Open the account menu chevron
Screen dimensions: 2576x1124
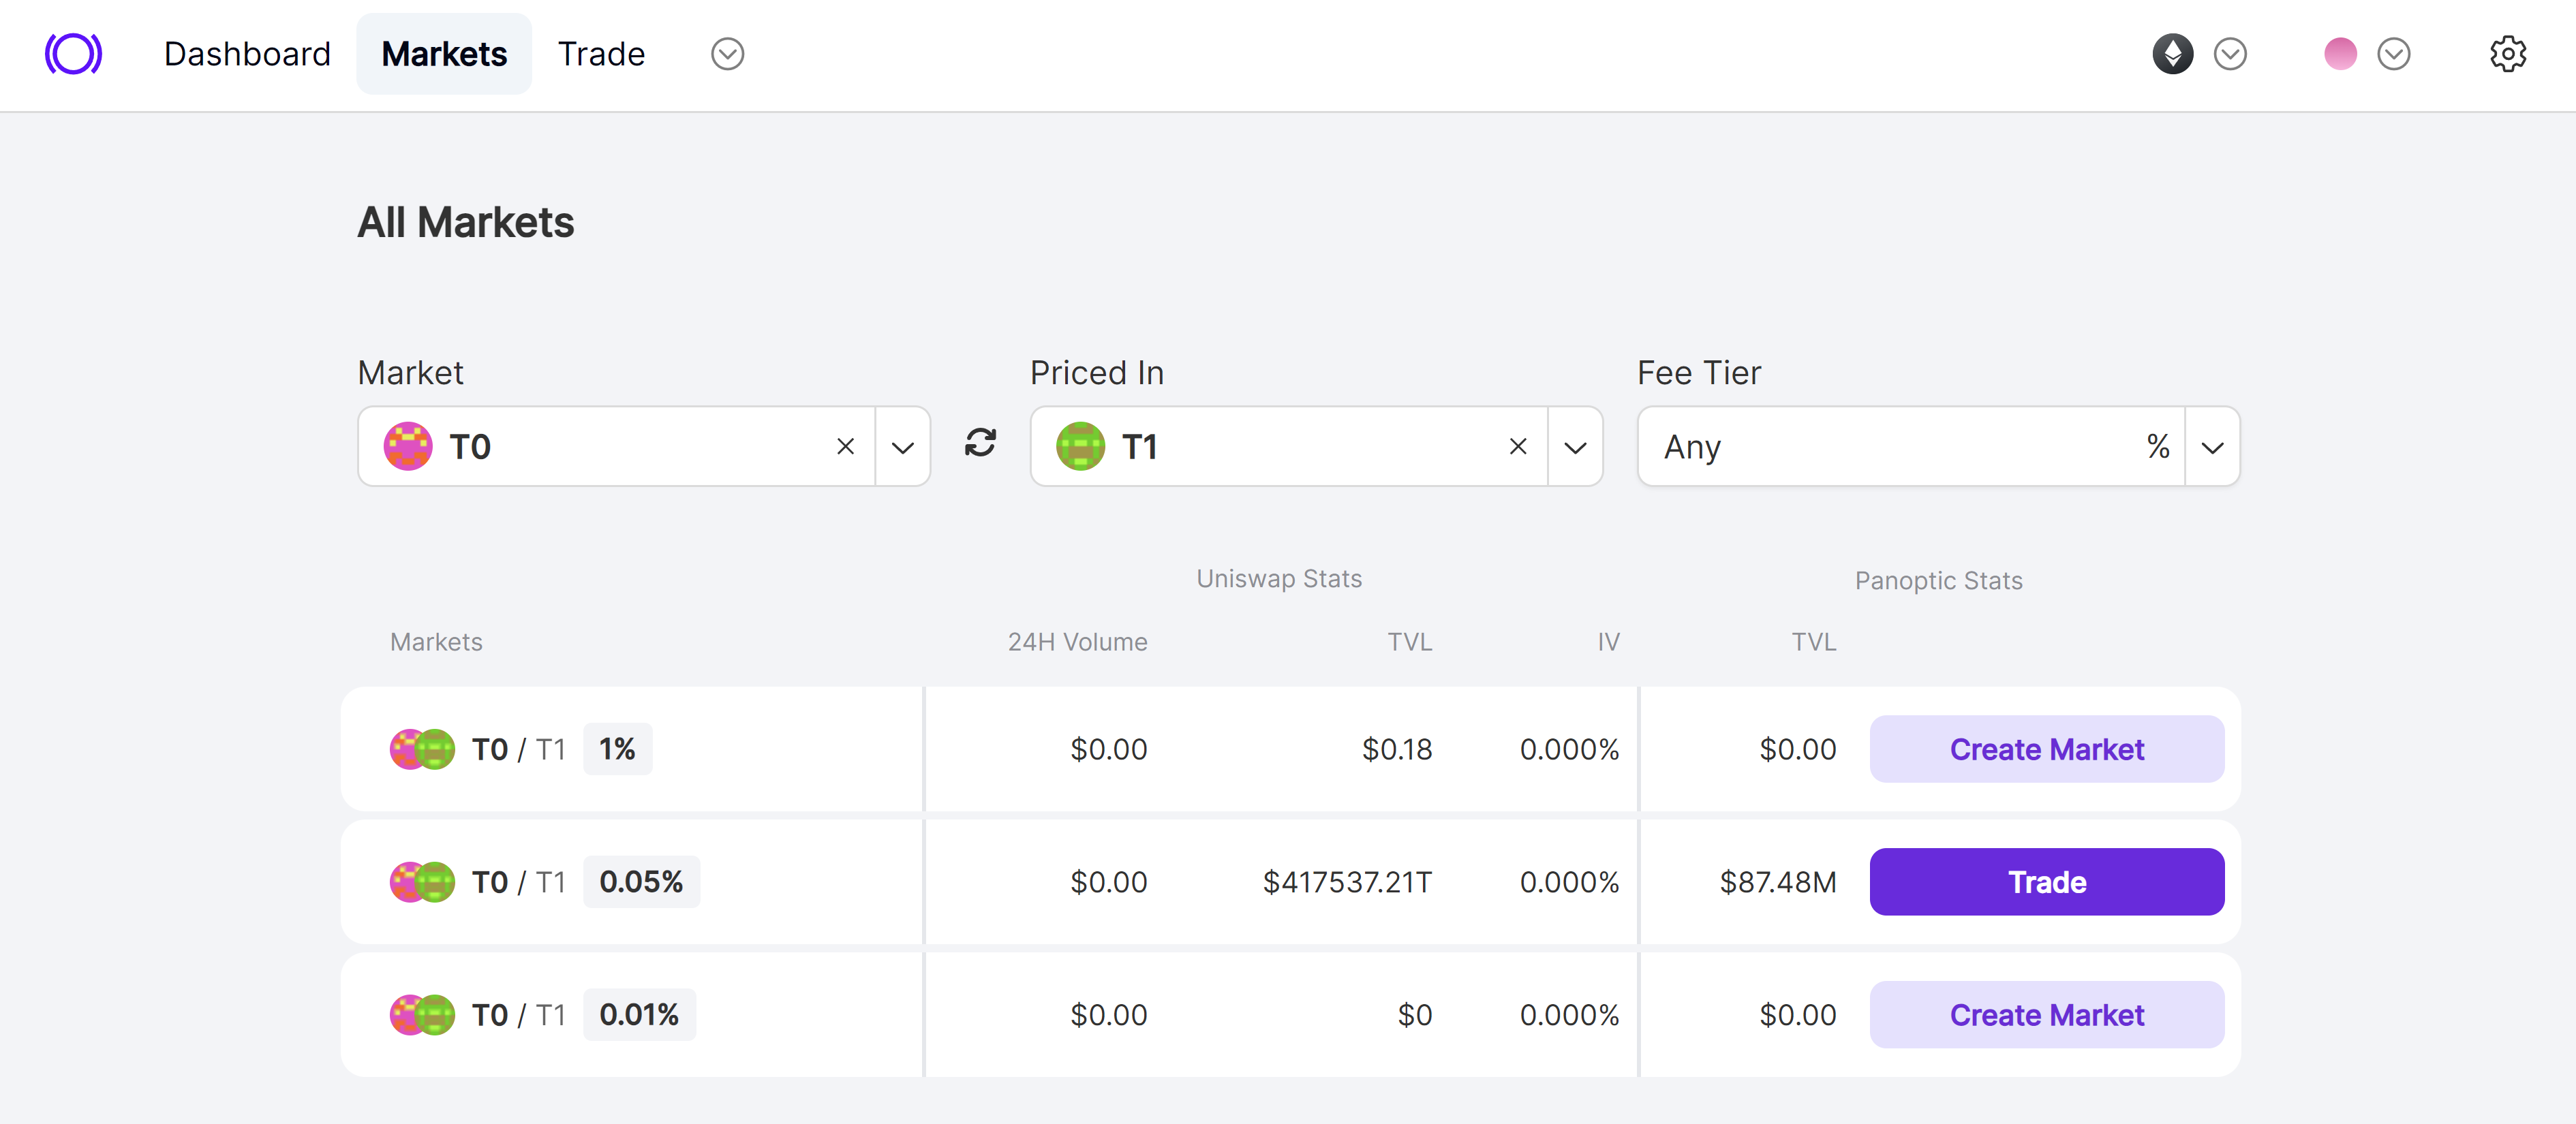[x=2393, y=54]
